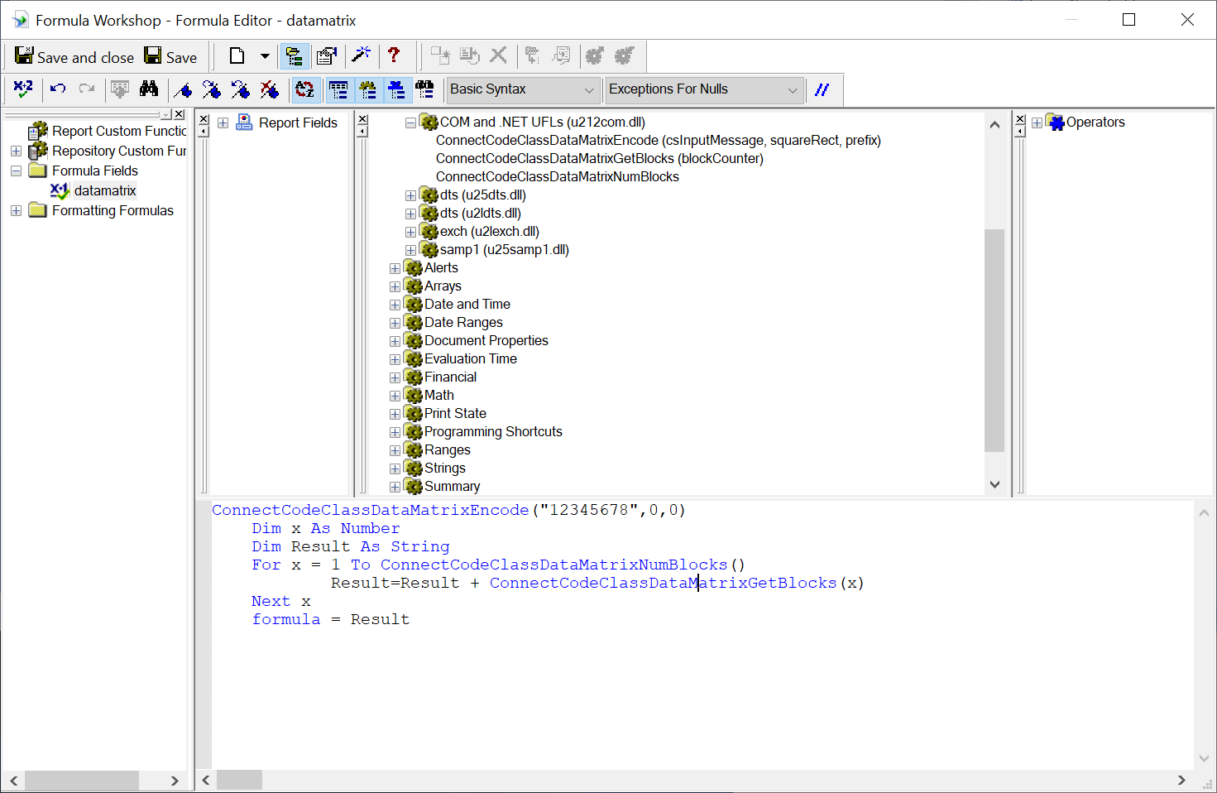Jump to the previous bookmark icon
Screen dimensions: 1217x793
click(241, 89)
